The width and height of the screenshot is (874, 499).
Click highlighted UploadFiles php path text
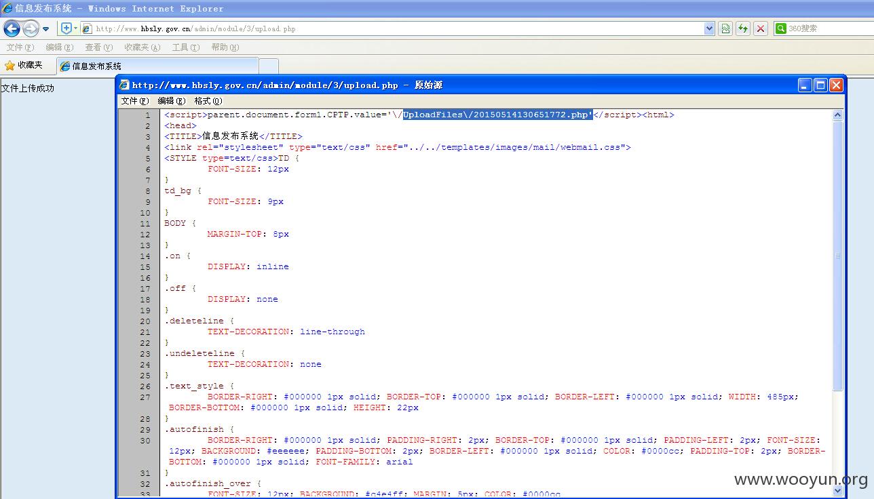click(x=497, y=115)
